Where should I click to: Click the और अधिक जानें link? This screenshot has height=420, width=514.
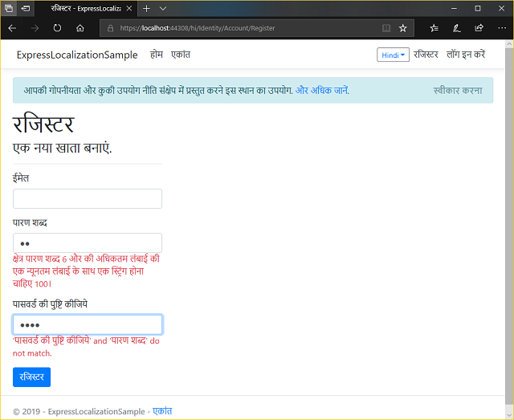(x=321, y=90)
